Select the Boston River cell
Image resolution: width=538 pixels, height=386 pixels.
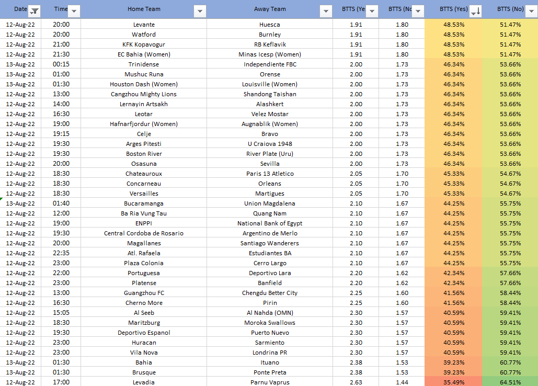pyautogui.click(x=144, y=154)
